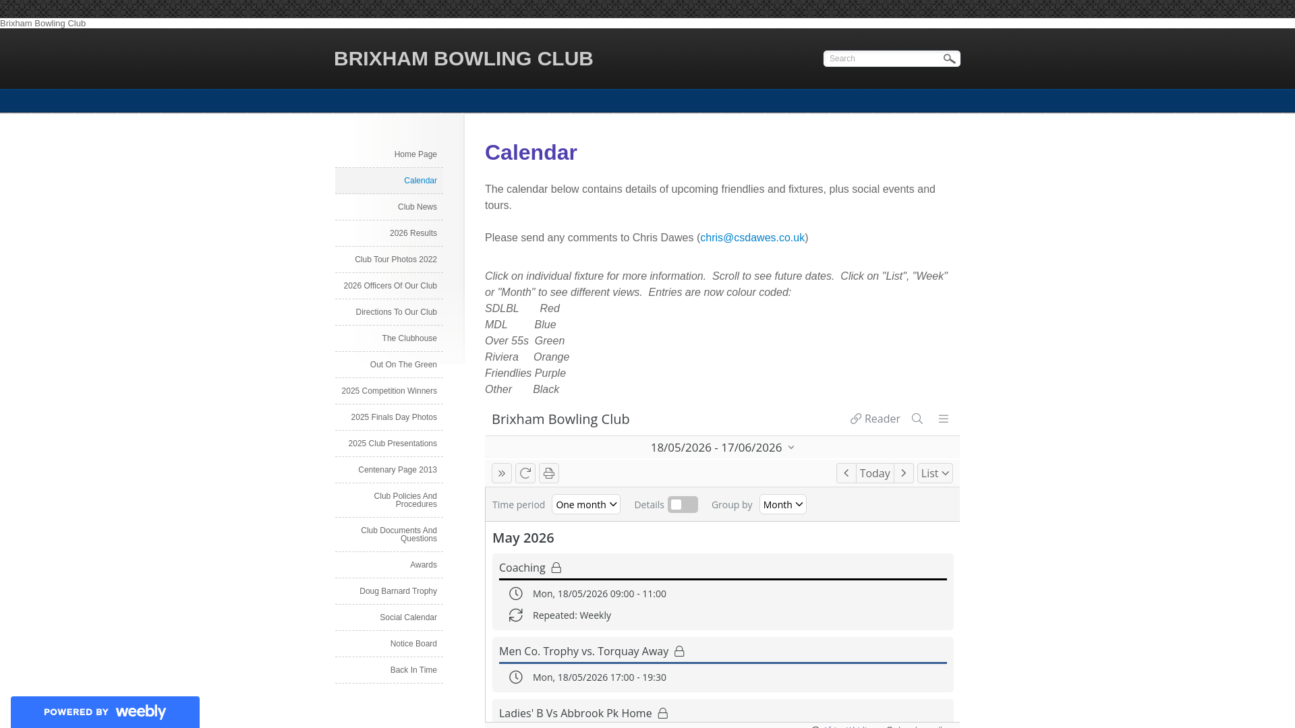Click the calendar search magnifier icon
This screenshot has width=1295, height=728.
917,419
